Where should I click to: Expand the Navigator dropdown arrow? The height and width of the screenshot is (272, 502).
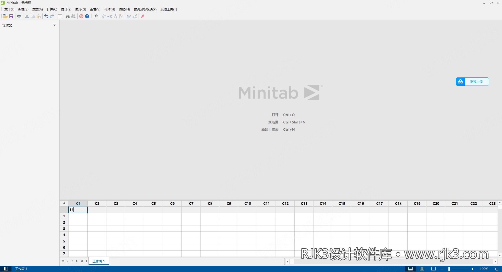coord(54,25)
